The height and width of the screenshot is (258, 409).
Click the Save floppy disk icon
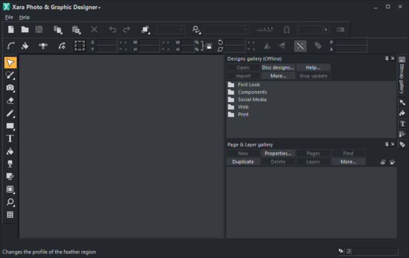(x=39, y=30)
